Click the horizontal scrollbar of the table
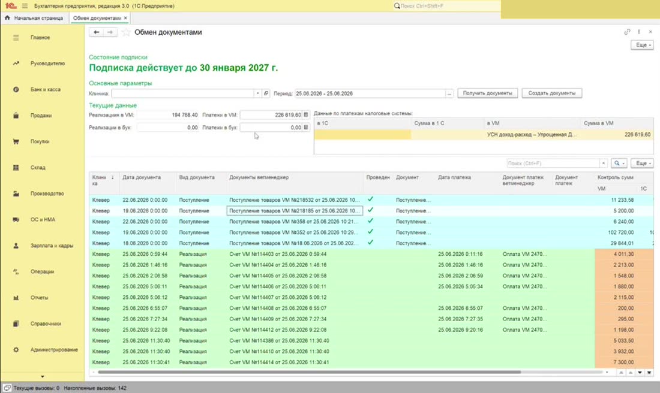Image resolution: width=660 pixels, height=393 pixels. 310,372
